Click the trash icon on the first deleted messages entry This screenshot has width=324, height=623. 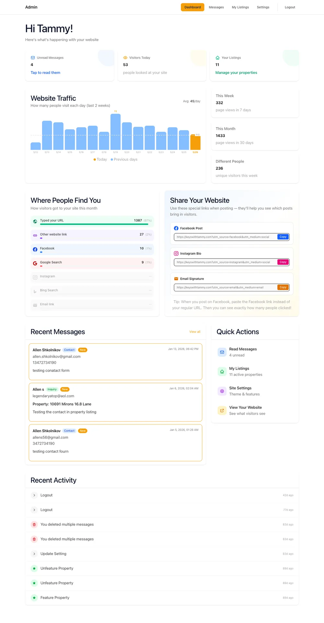34,524
